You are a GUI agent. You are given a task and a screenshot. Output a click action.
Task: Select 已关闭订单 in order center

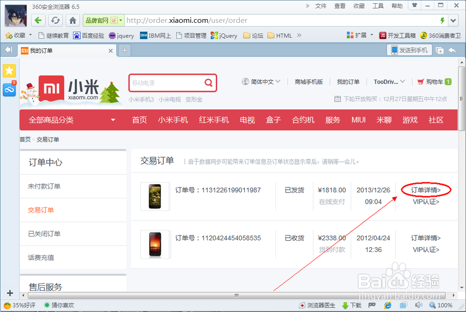coord(44,234)
